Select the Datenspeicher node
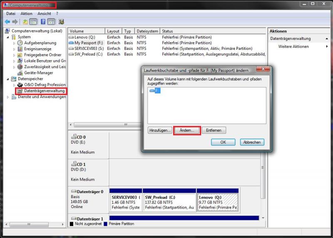Screen dimensions: 333x238 coord(30,79)
